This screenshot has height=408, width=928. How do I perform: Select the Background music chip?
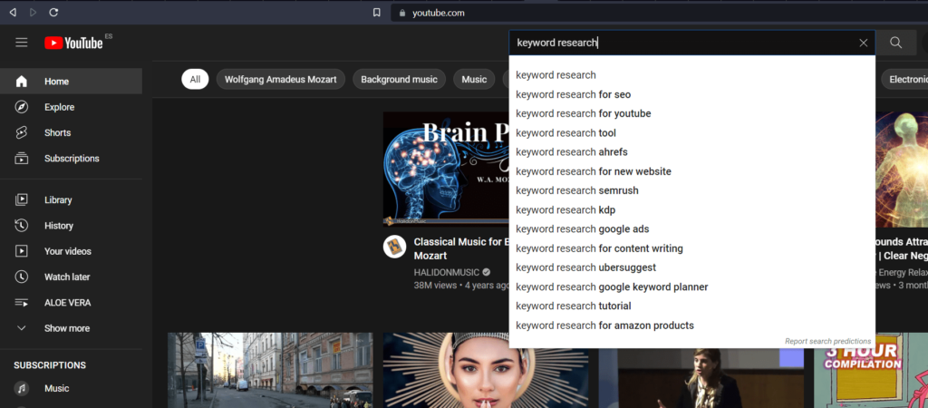[x=399, y=80]
